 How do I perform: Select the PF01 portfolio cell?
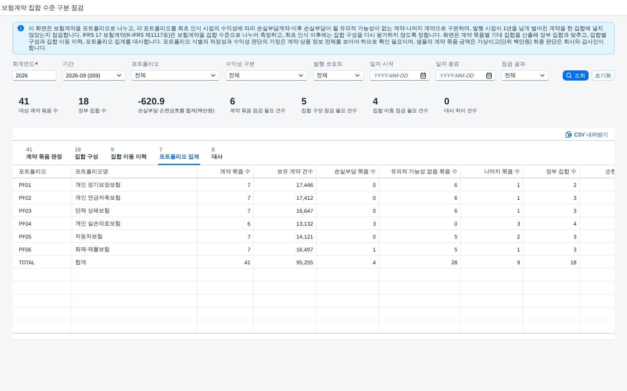point(42,185)
